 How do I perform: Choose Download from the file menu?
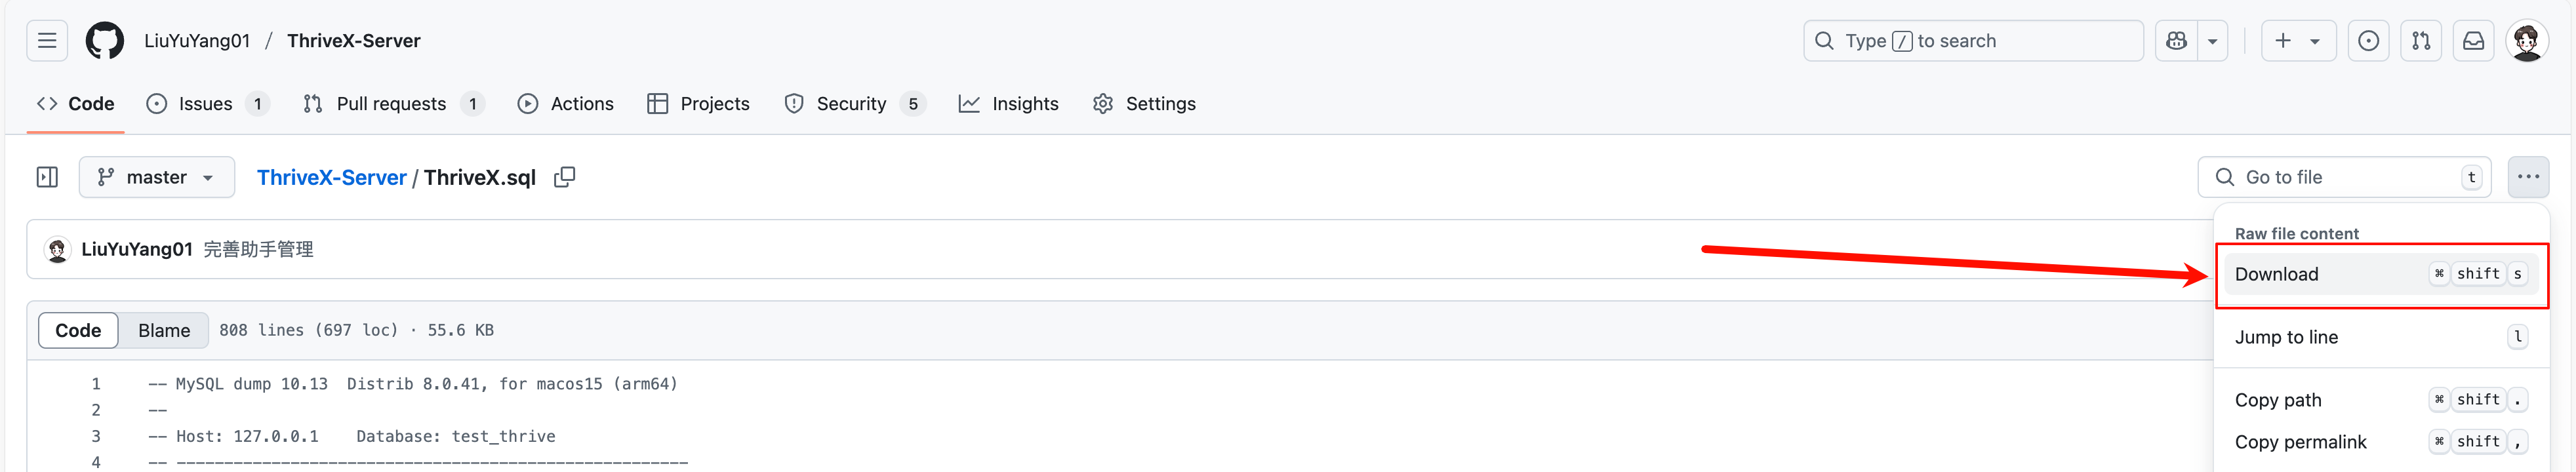pyautogui.click(x=2381, y=274)
